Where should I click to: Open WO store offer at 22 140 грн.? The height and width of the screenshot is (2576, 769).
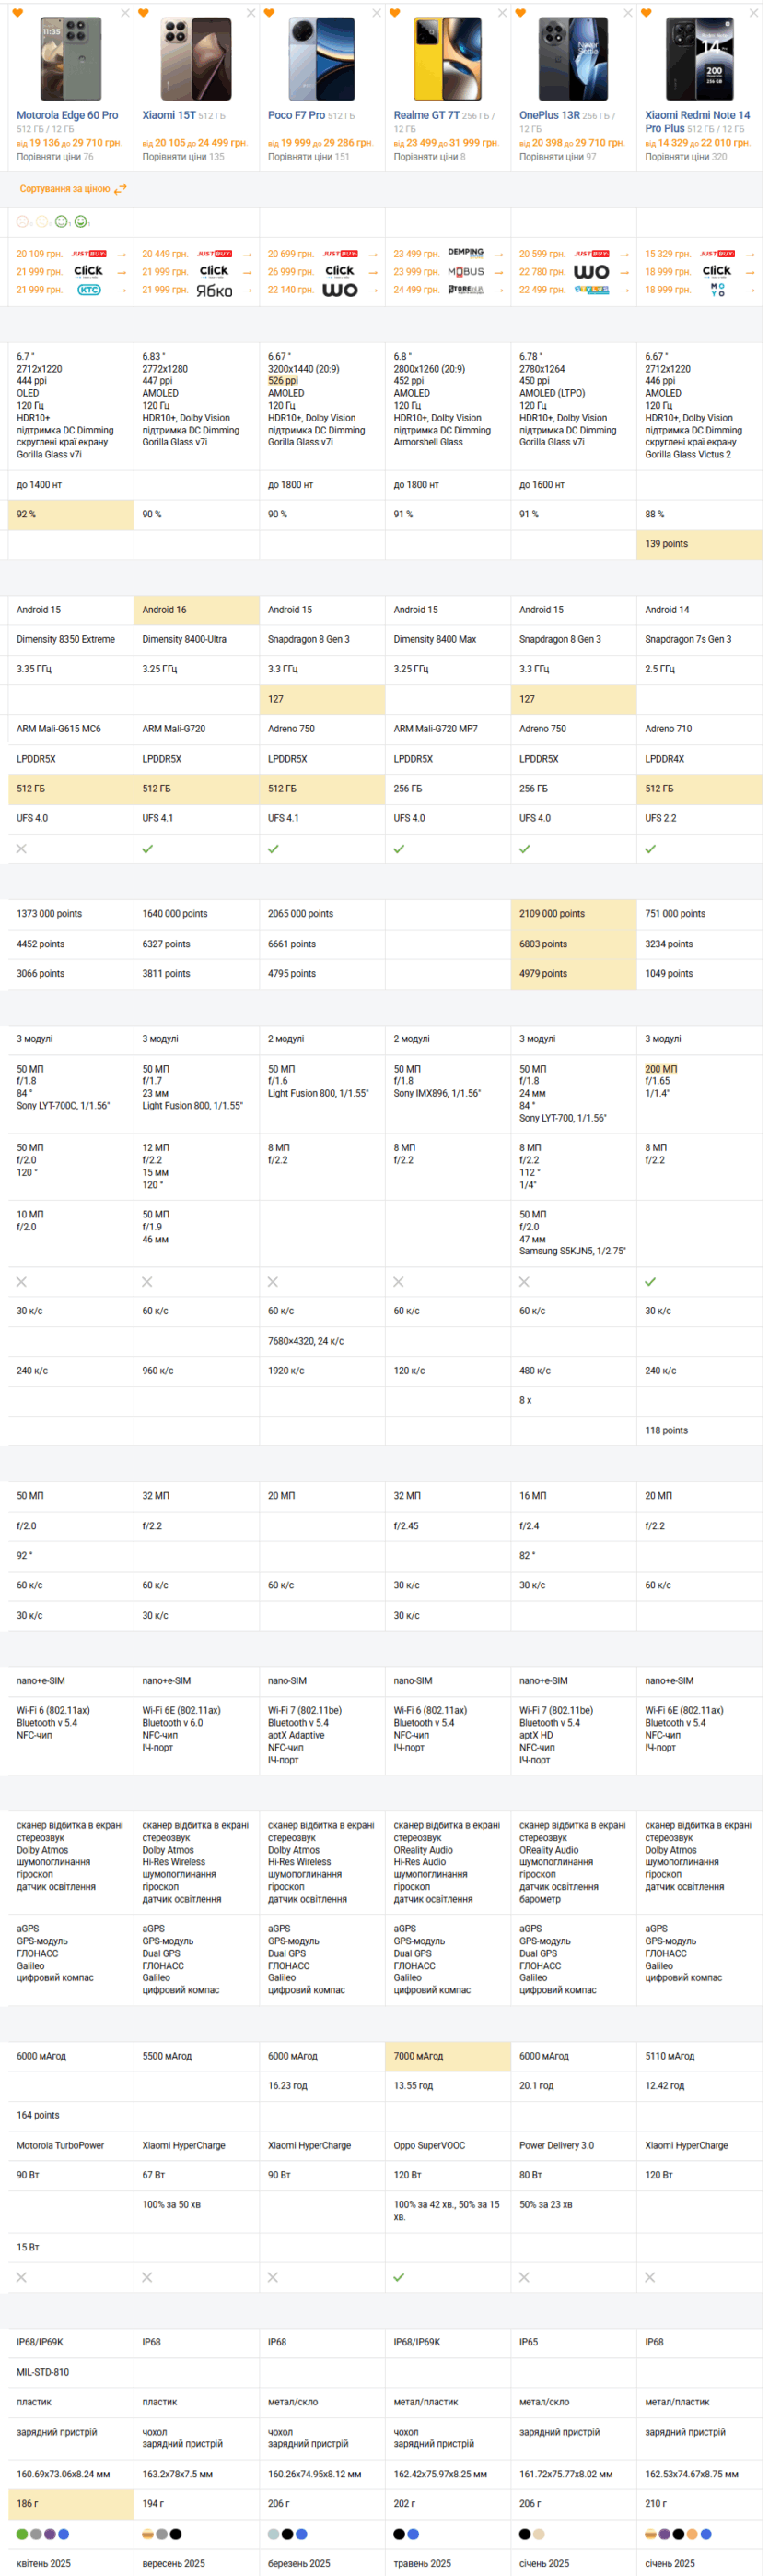tap(340, 290)
